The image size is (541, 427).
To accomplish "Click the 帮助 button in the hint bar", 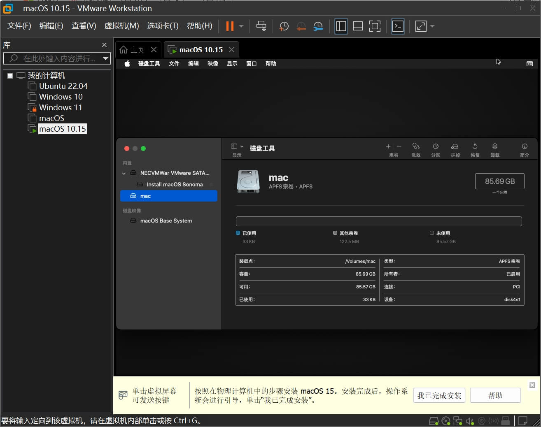I will pyautogui.click(x=495, y=395).
